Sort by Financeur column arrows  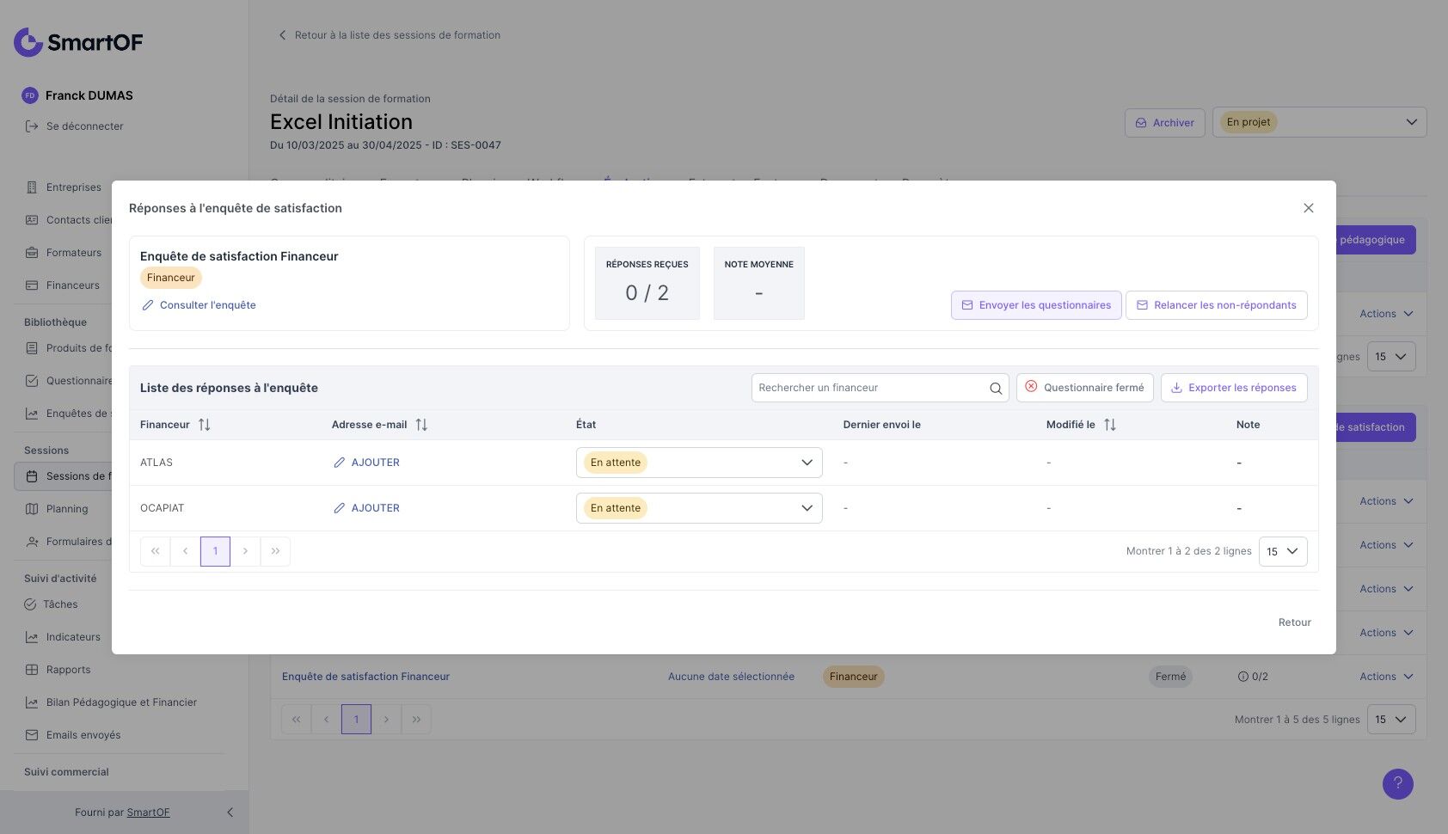point(204,425)
